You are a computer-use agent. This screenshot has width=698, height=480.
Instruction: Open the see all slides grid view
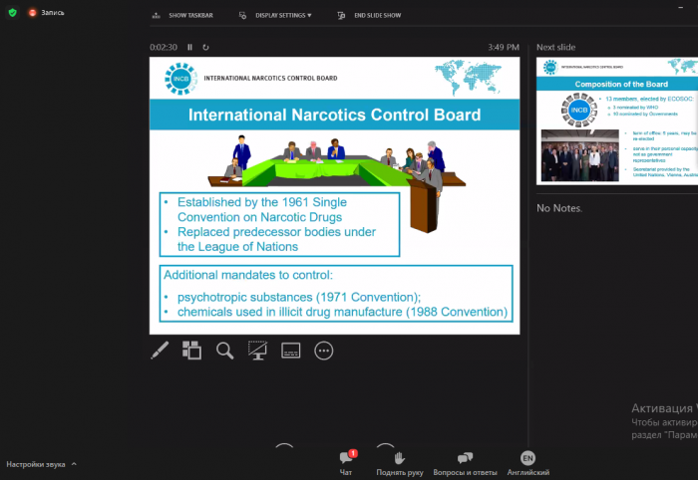click(x=191, y=351)
